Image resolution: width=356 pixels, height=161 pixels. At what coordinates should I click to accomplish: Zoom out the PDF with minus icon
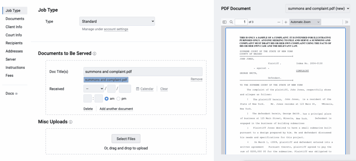pyautogui.click(x=279, y=22)
